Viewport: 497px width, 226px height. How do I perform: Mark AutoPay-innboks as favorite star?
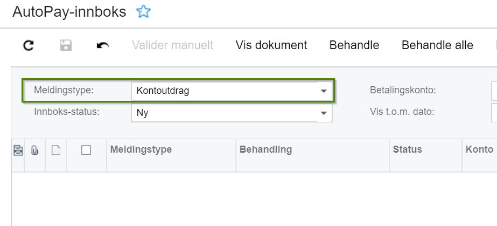[143, 12]
